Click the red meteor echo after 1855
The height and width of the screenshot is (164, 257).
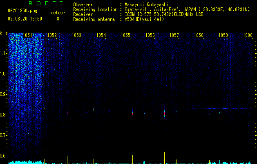(133, 113)
